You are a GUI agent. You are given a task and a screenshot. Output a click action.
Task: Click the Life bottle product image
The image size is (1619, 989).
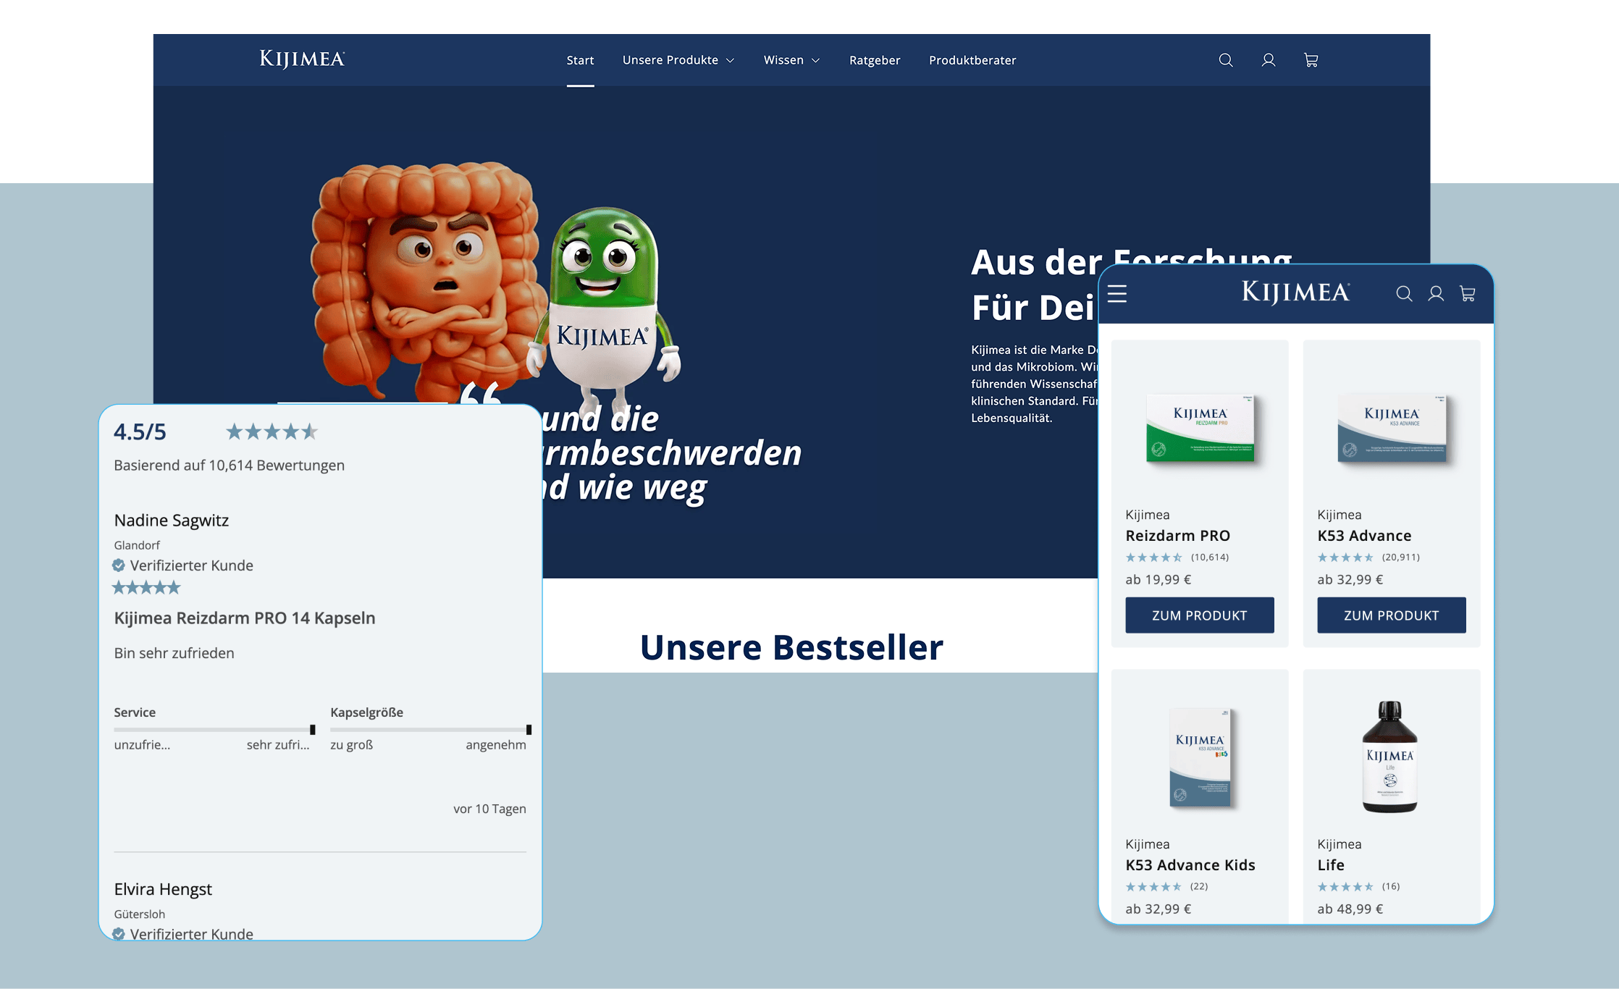pyautogui.click(x=1389, y=757)
